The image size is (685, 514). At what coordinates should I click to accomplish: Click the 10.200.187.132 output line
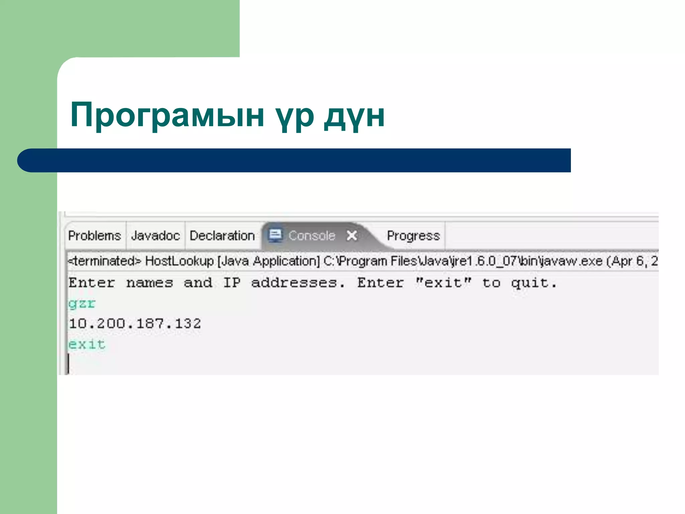(x=134, y=324)
